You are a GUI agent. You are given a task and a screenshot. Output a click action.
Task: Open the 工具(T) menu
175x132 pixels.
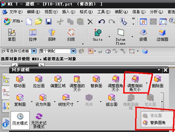point(104,12)
